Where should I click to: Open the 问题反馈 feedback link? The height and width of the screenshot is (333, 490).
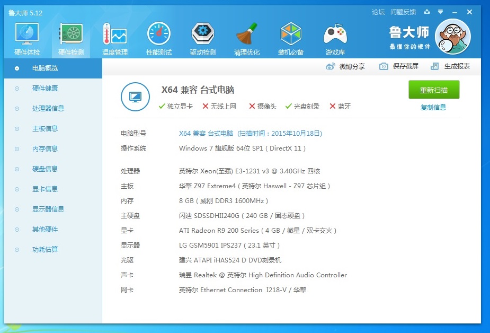403,12
